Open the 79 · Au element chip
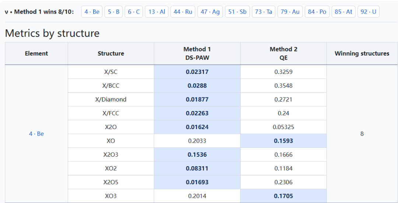The image size is (398, 203). [290, 12]
